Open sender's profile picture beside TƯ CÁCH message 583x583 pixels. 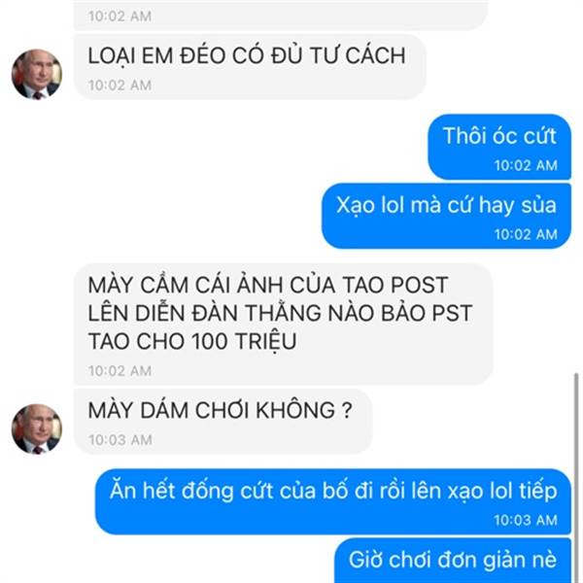(x=37, y=75)
